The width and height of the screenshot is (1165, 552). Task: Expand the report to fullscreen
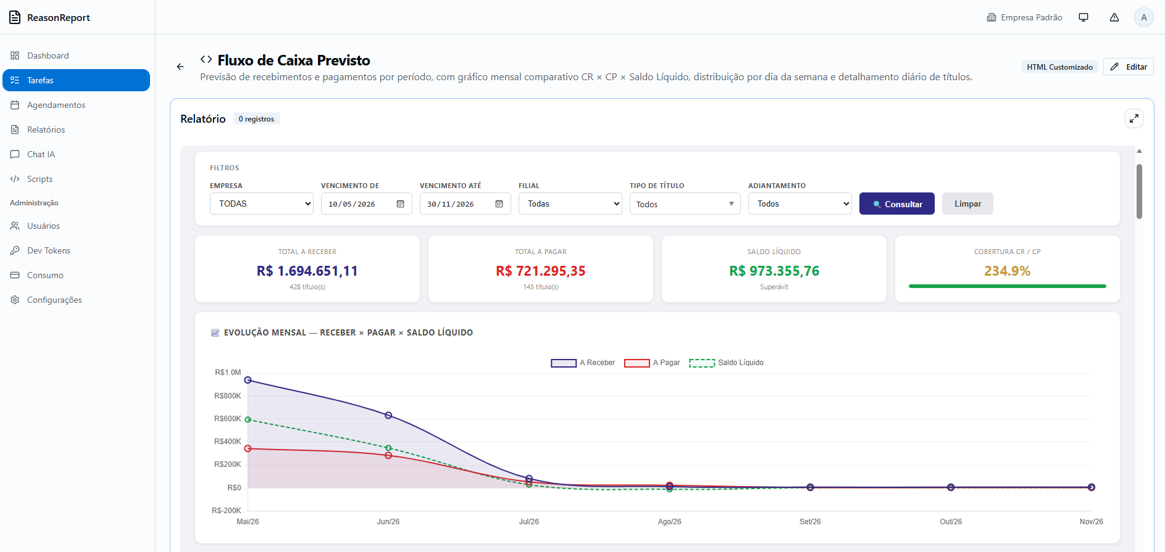point(1134,118)
